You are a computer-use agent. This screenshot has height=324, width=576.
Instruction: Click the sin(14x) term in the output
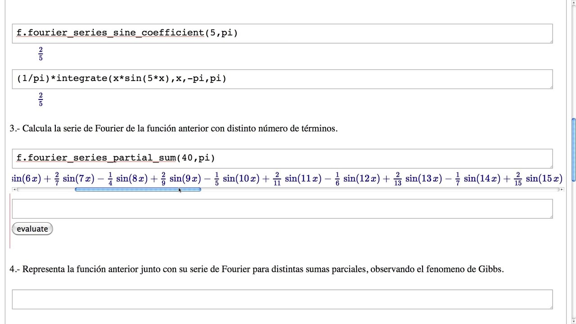coord(482,179)
